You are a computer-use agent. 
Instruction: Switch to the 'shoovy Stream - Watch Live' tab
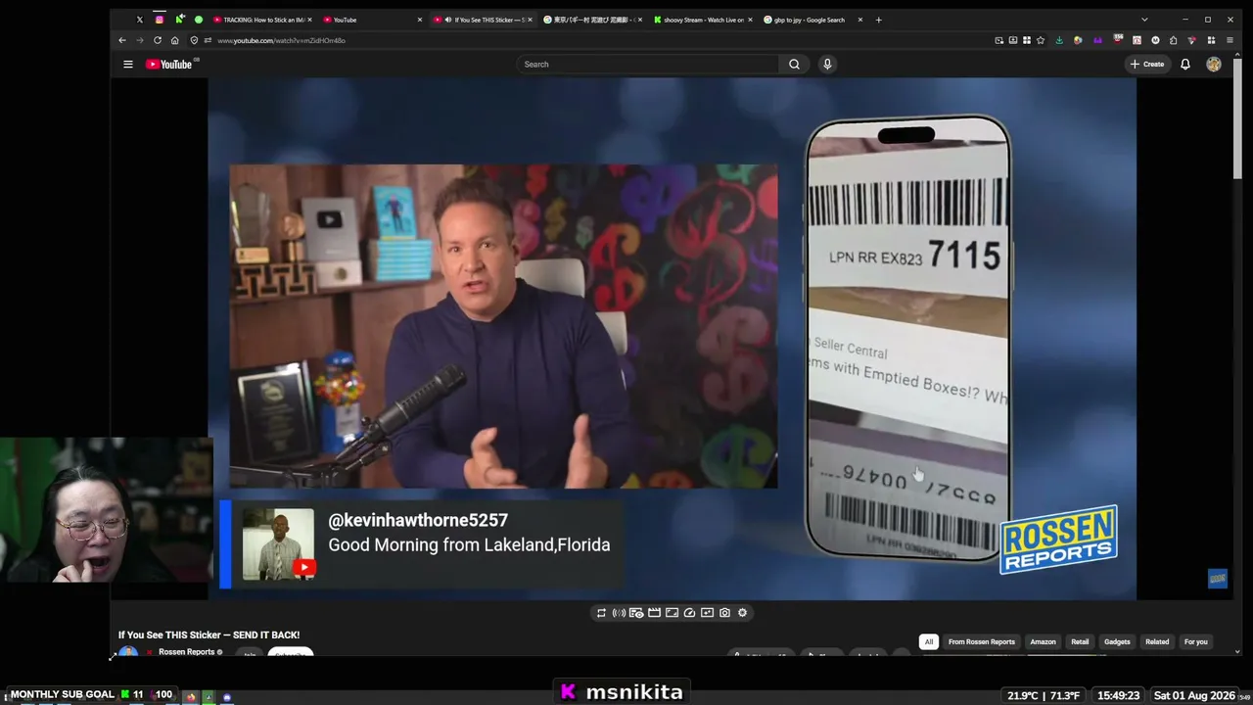pyautogui.click(x=702, y=20)
